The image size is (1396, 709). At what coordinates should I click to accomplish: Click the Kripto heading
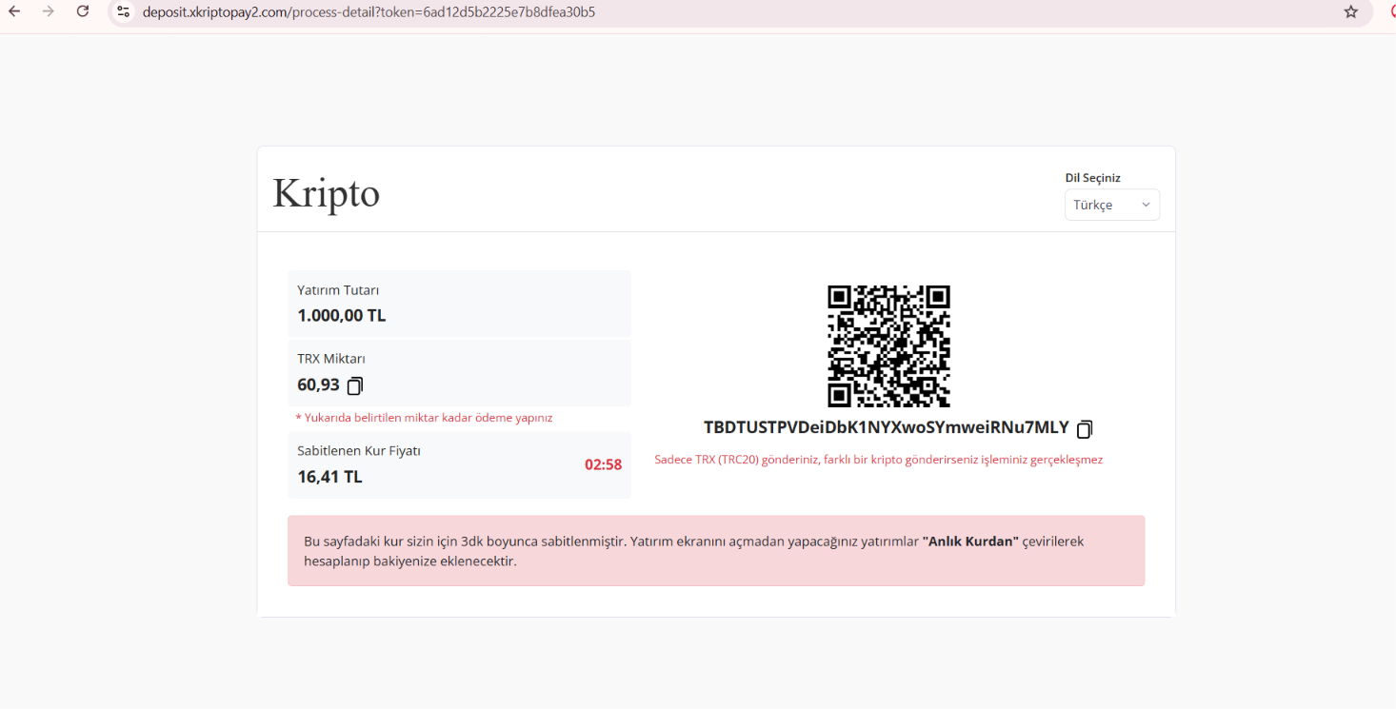(327, 192)
